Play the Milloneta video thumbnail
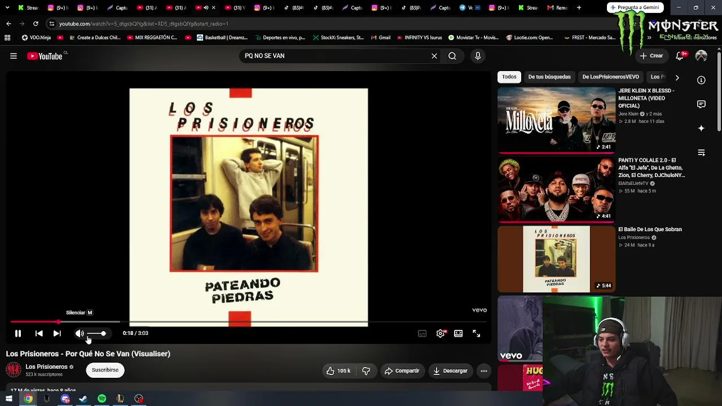 tap(556, 120)
